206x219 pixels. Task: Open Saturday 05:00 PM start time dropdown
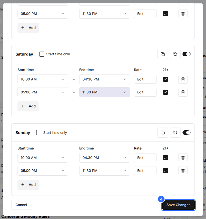[x=43, y=92]
